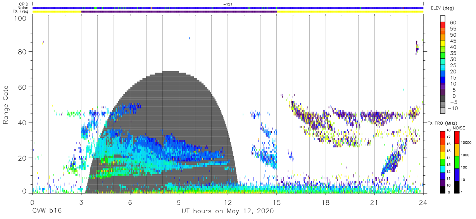Image resolution: width=476 pixels, height=219 pixels.
Task: Click the 'CVW b16' radar label
Action: click(x=47, y=211)
